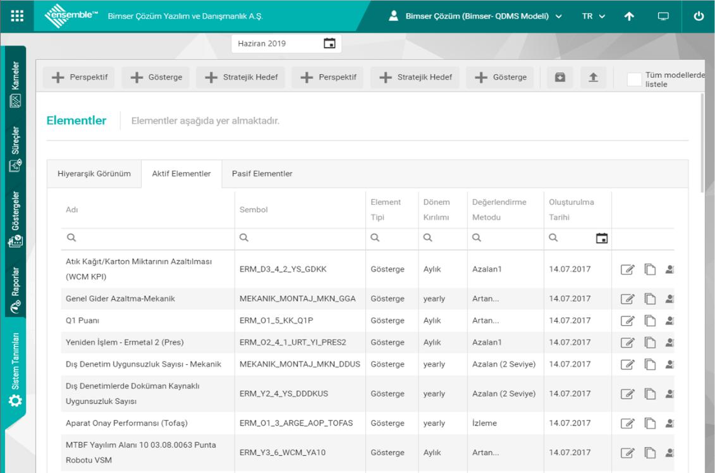Click the power logout icon
Image resolution: width=715 pixels, height=473 pixels.
[x=699, y=16]
